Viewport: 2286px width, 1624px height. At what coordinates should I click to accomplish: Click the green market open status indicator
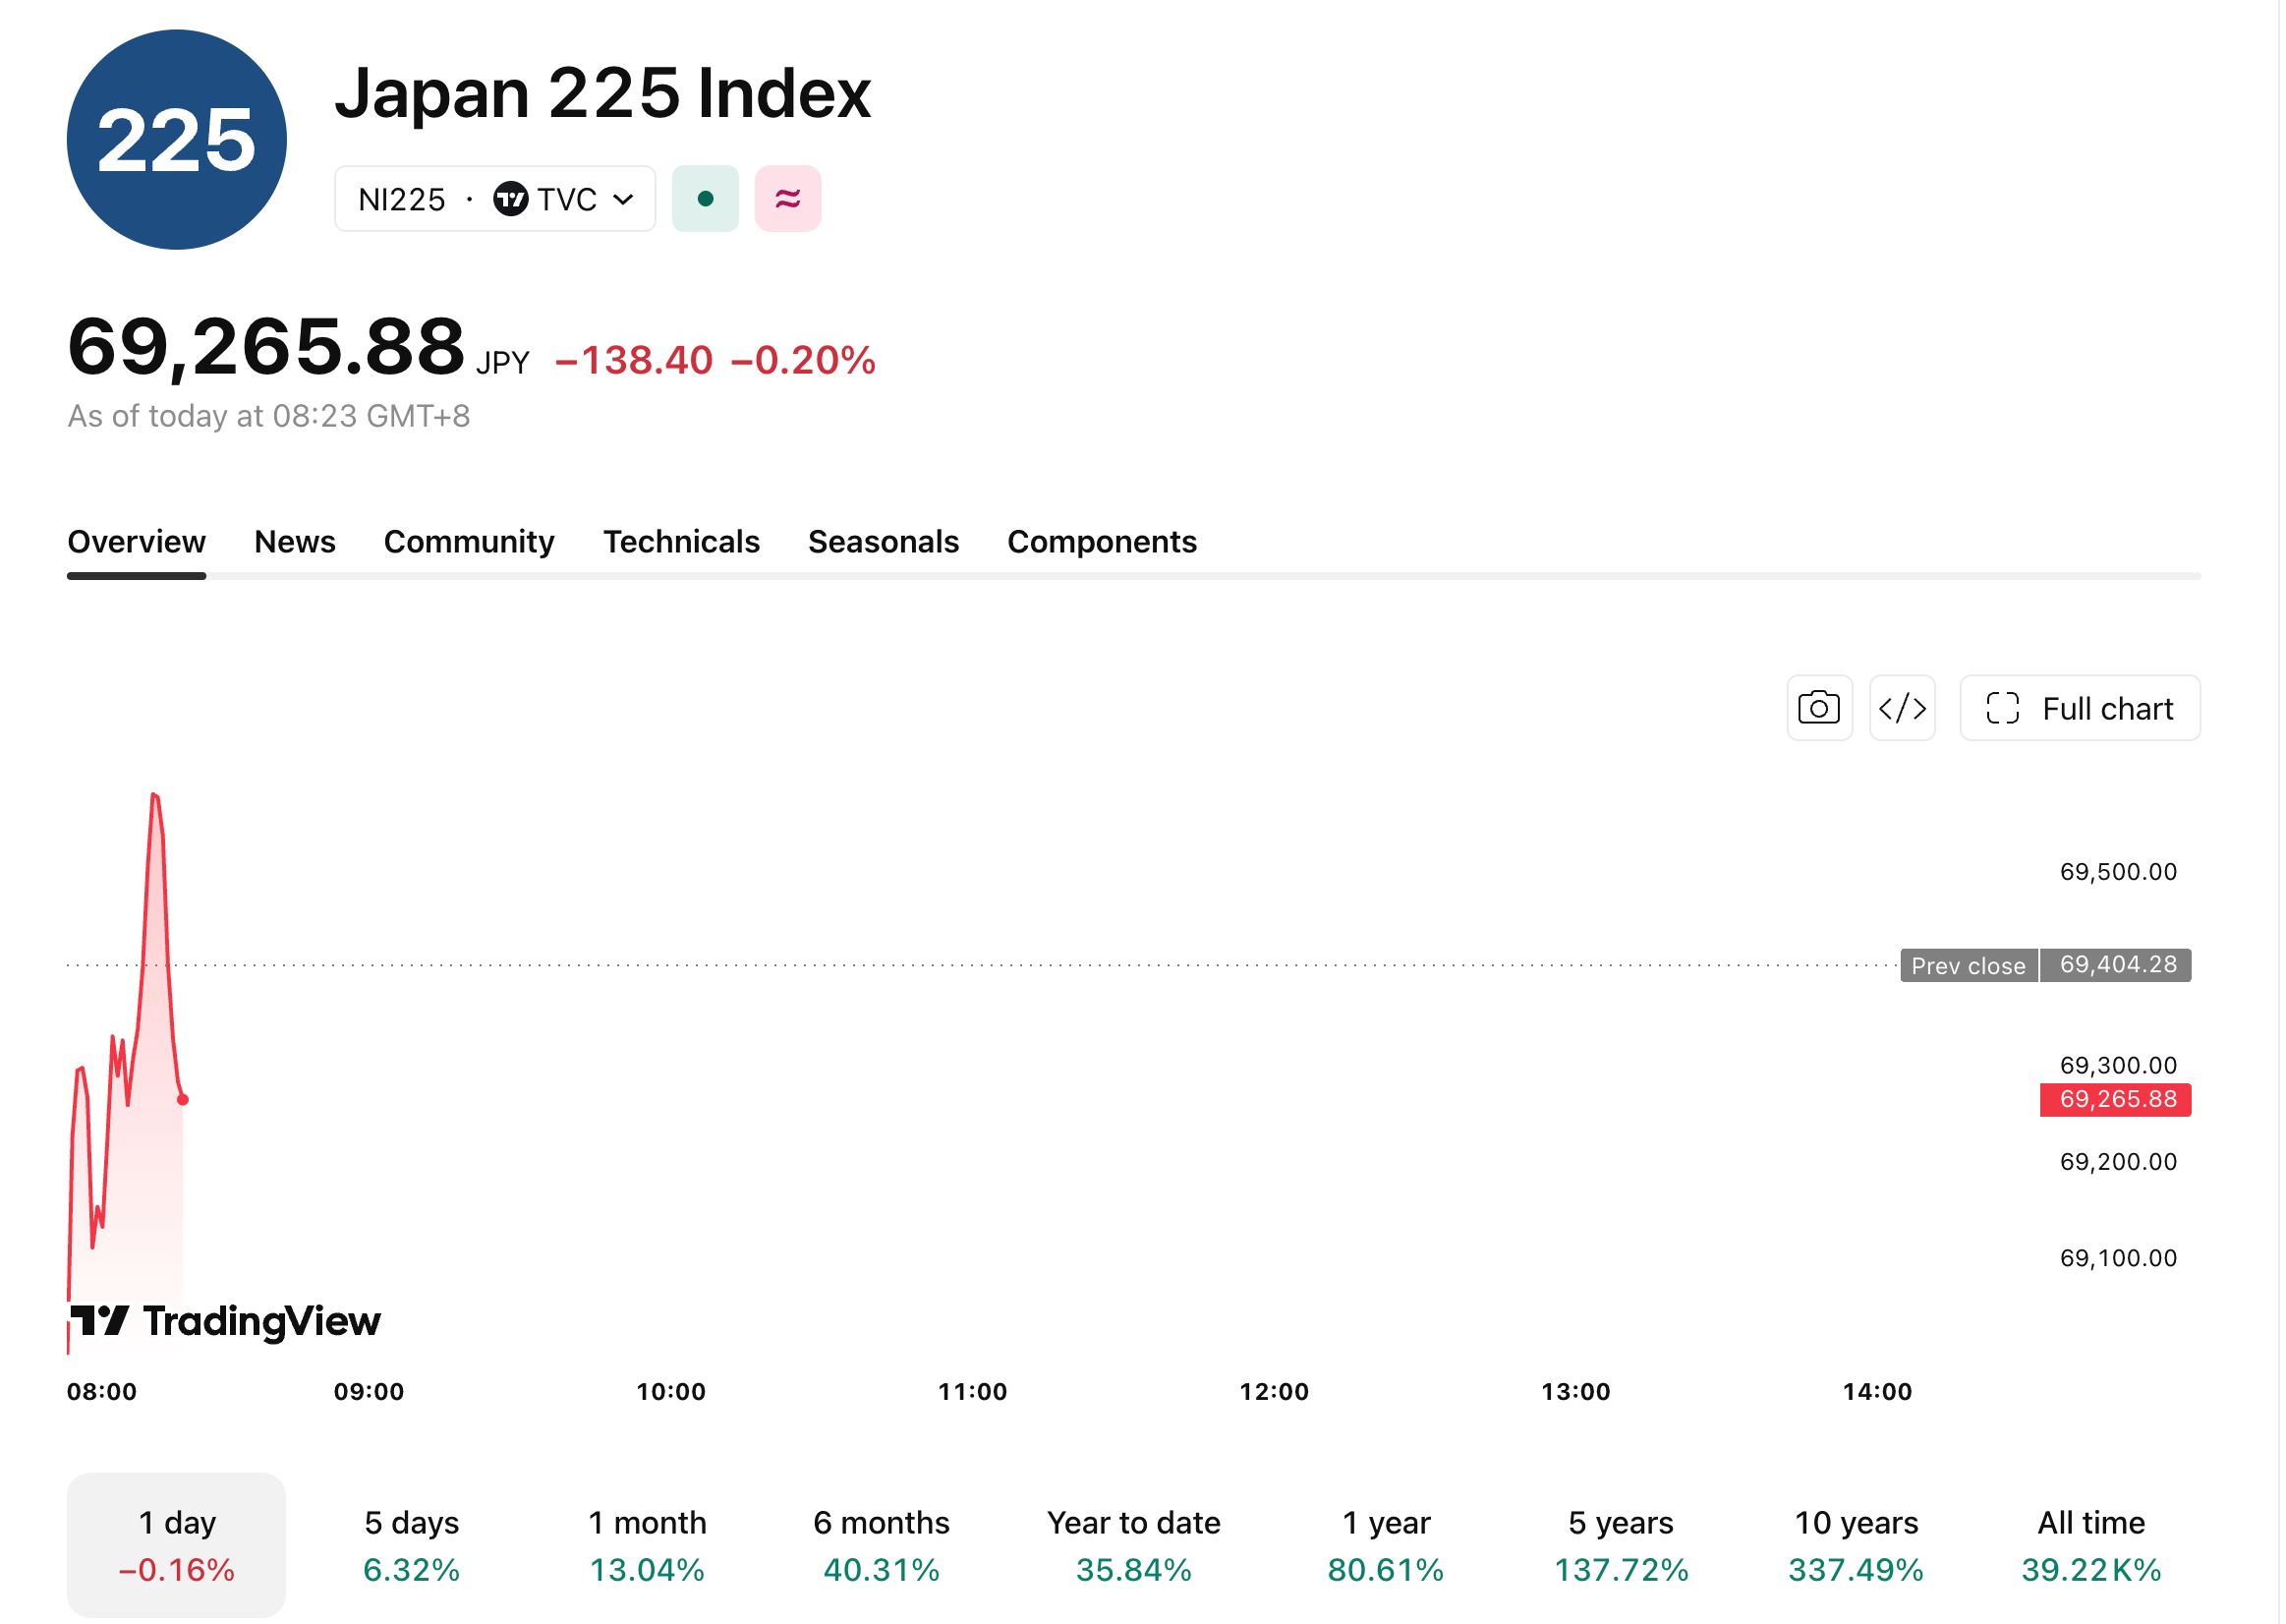click(706, 199)
